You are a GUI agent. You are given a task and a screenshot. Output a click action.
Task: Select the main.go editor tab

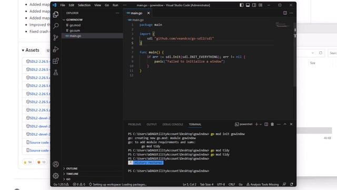136,13
